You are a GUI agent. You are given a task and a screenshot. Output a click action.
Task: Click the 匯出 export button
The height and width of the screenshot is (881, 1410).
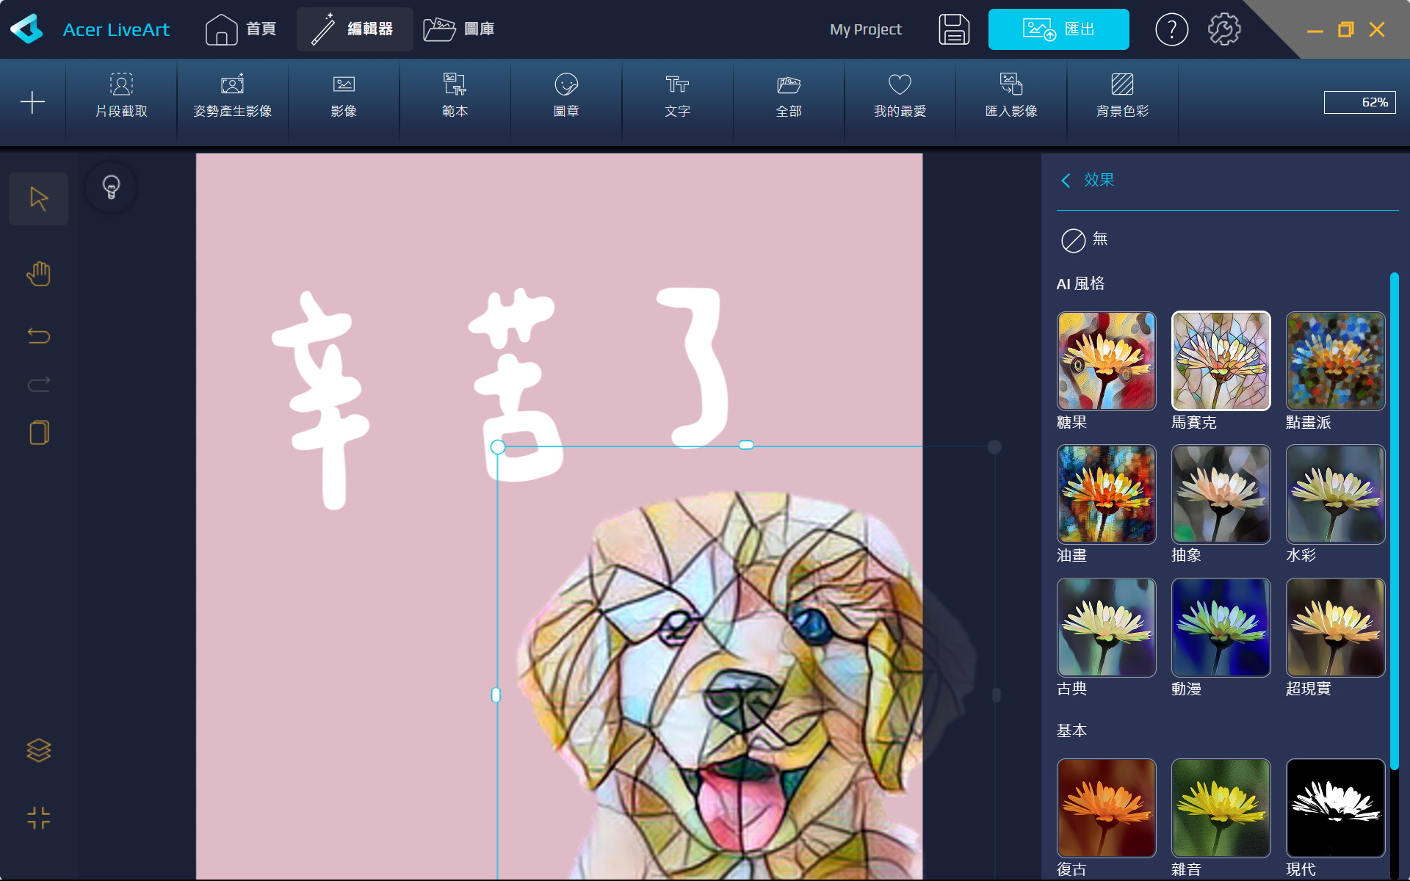pyautogui.click(x=1058, y=29)
